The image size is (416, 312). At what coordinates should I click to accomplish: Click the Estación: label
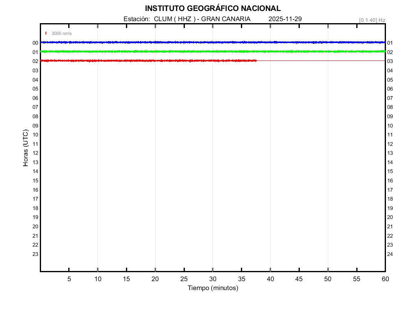tap(137, 19)
